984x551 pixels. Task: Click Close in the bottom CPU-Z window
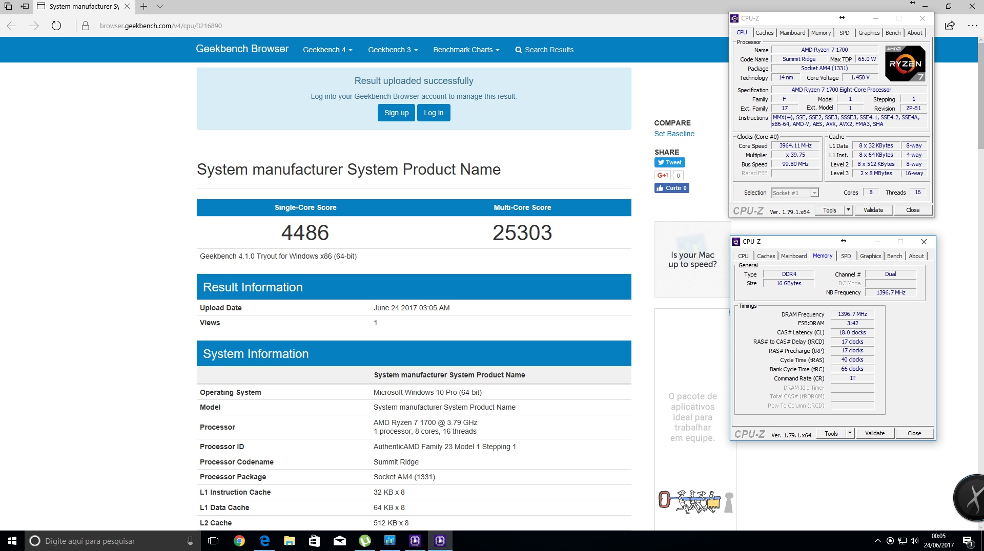tap(914, 433)
